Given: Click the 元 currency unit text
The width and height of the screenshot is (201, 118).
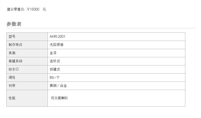Looking at the screenshot, I should tap(44, 9).
